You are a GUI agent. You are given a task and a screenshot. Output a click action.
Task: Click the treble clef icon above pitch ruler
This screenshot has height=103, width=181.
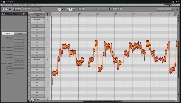(x=47, y=14)
